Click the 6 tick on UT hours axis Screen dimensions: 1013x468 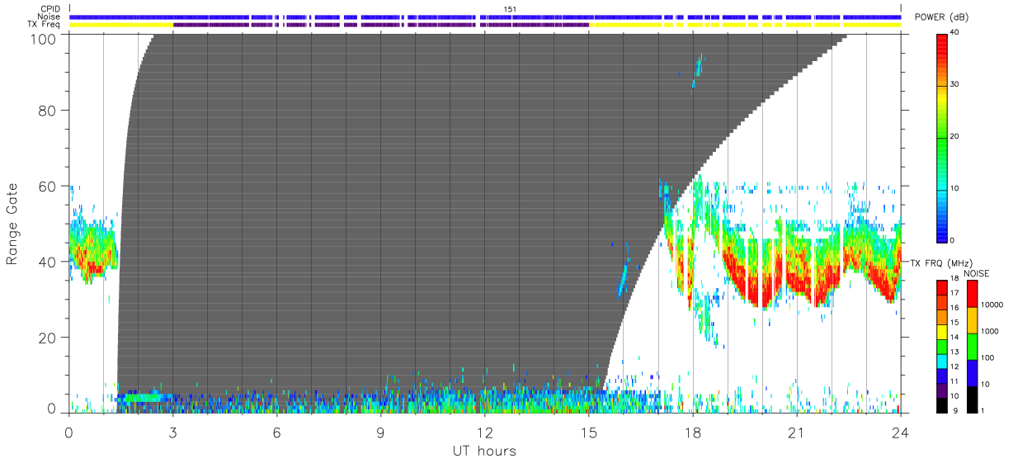(x=276, y=432)
